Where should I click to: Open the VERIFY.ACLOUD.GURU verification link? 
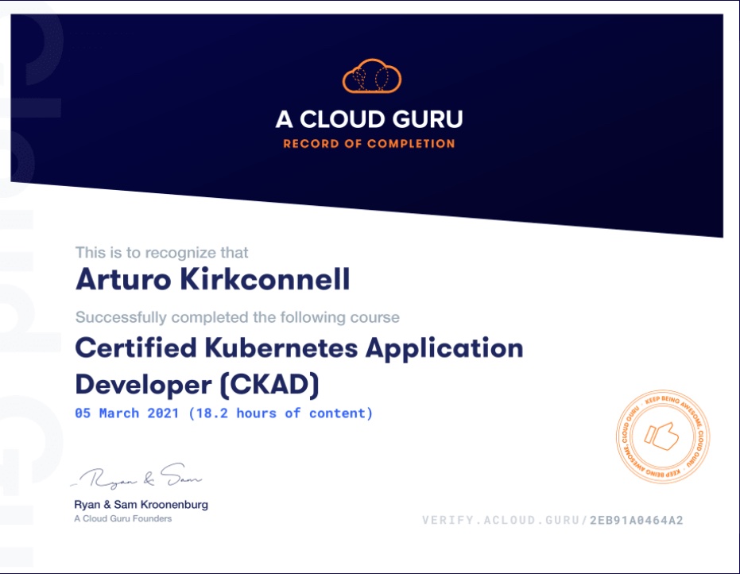[552, 520]
